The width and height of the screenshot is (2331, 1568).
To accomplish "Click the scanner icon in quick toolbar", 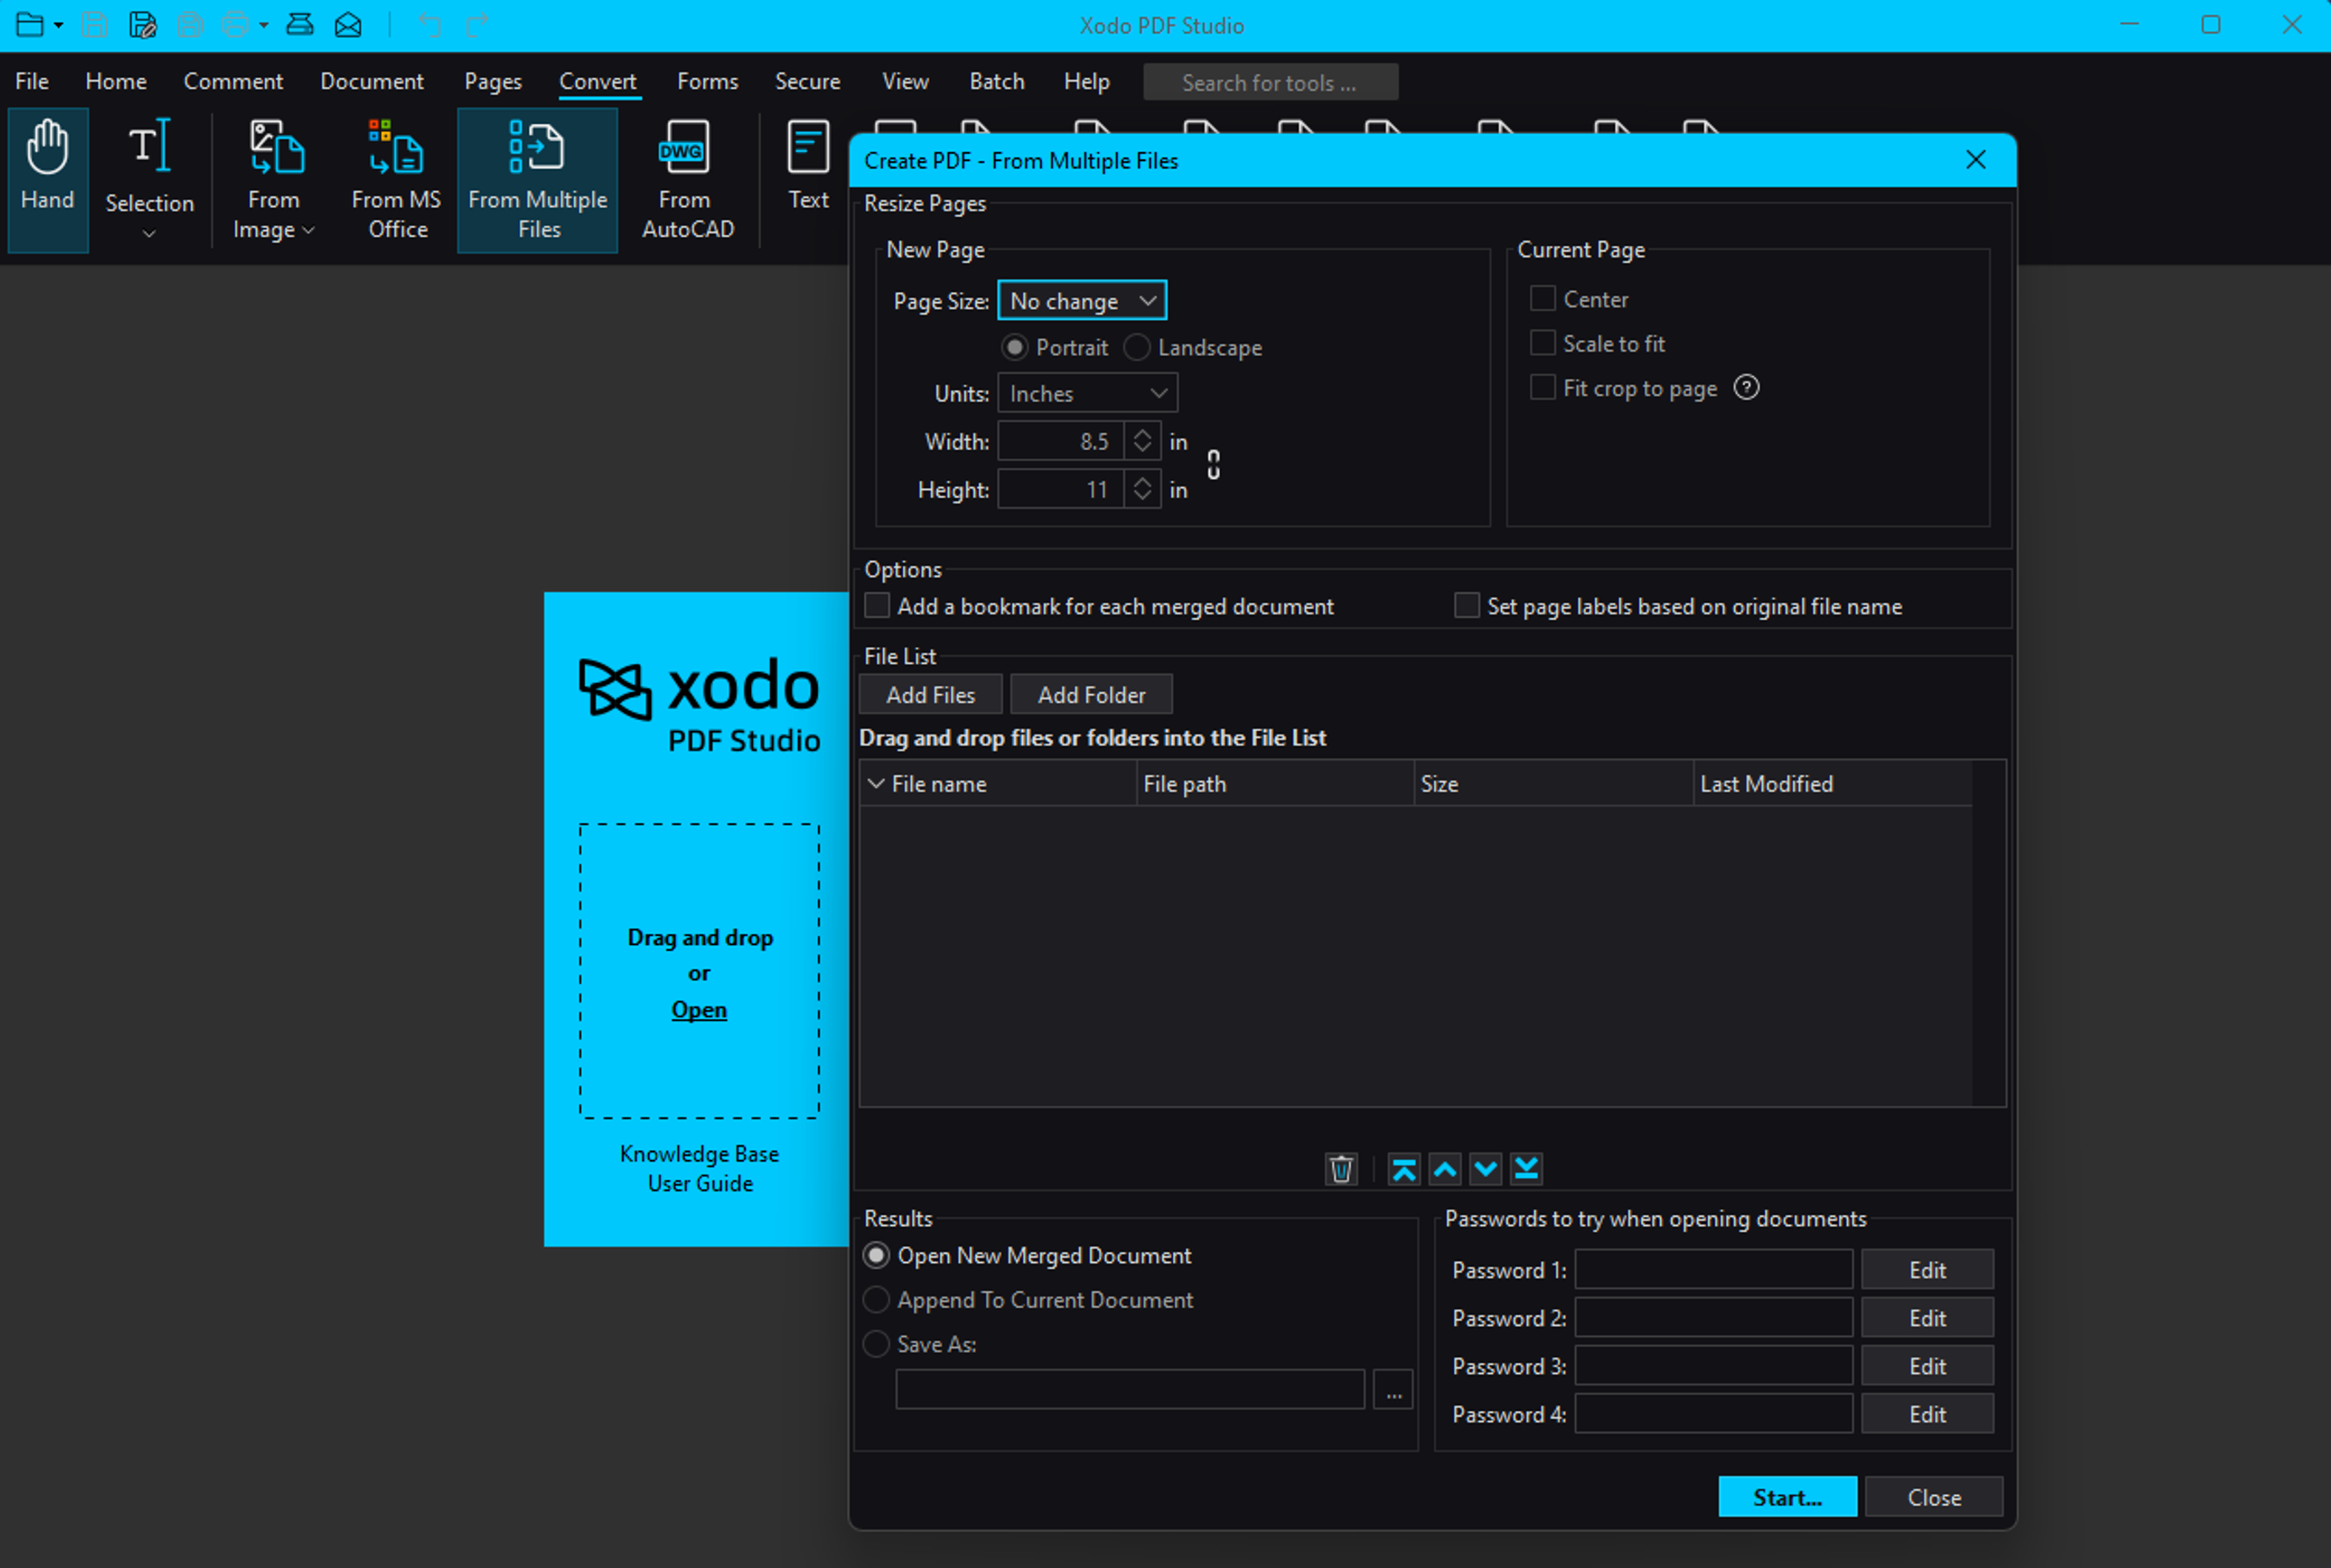I will point(300,25).
